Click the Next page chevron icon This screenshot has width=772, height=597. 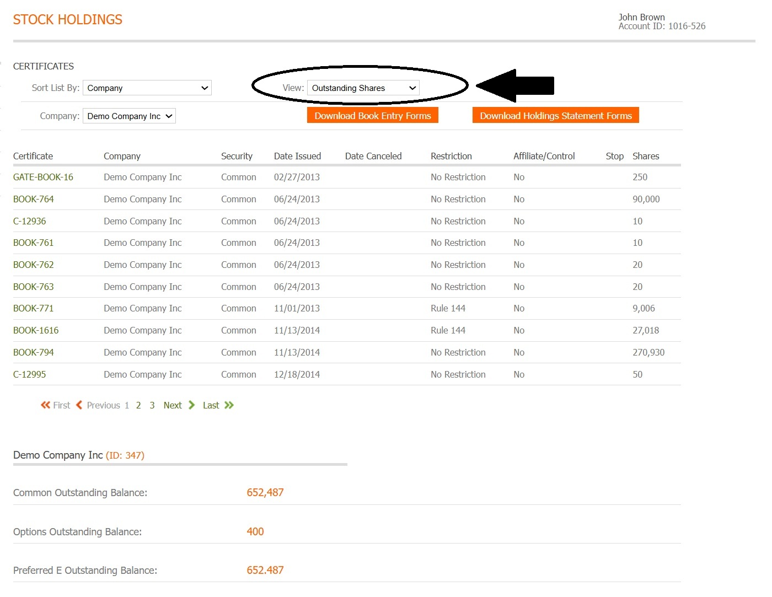click(191, 405)
